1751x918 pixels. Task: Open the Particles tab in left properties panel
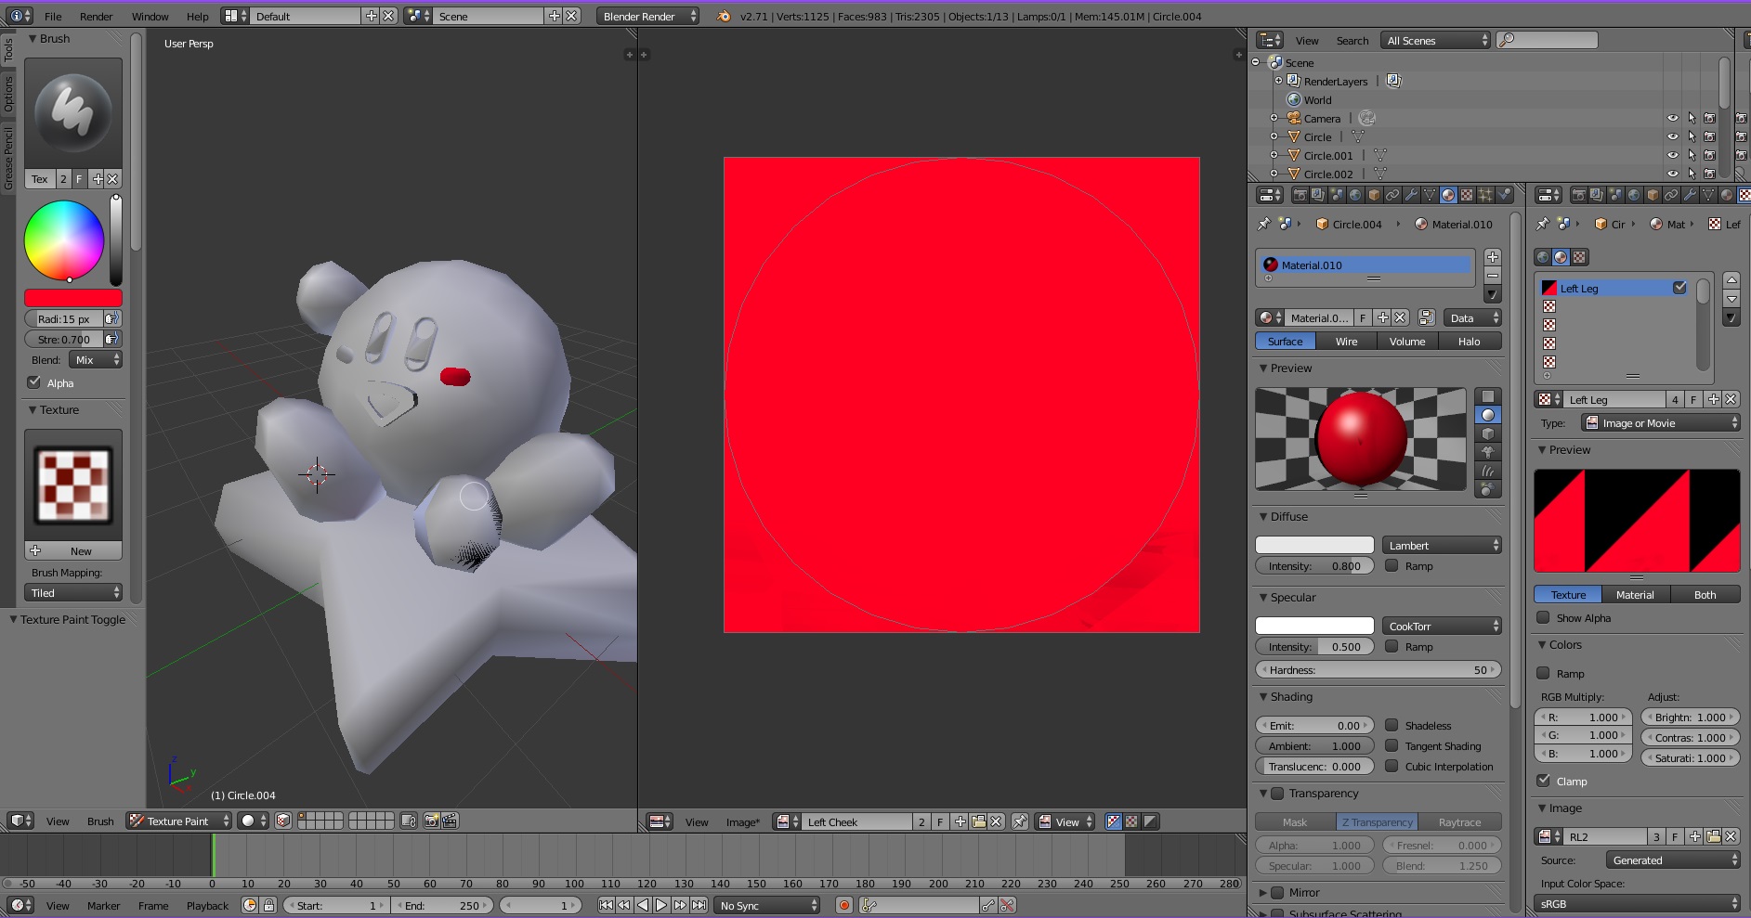[1485, 195]
